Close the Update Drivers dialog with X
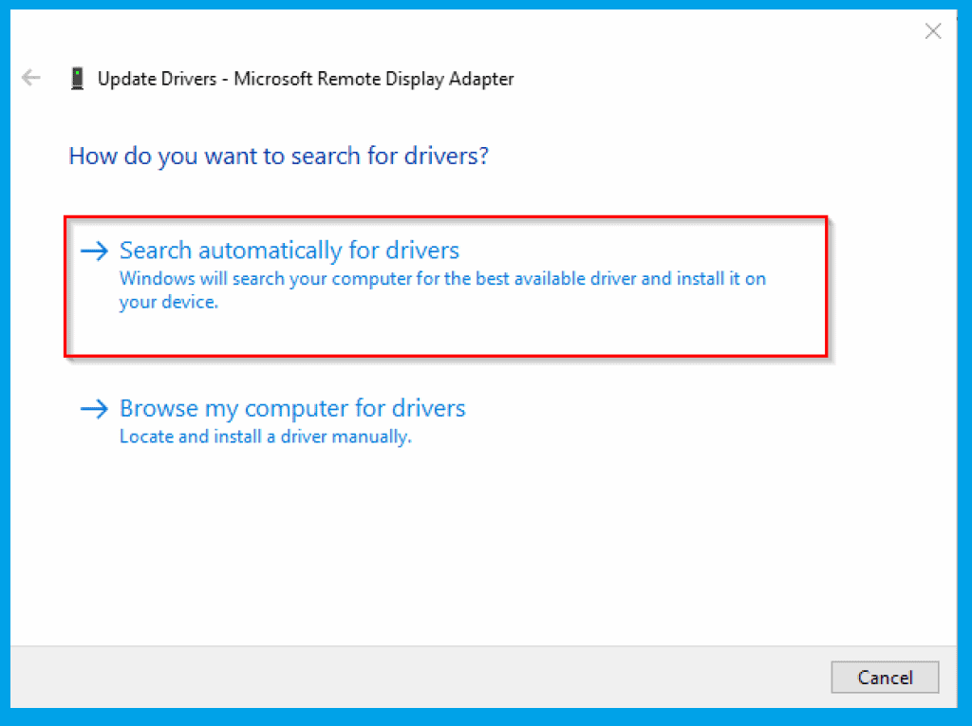 [x=933, y=31]
